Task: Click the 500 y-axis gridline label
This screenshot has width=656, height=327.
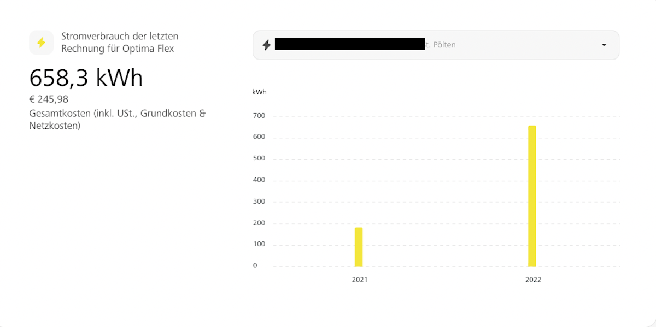Action: [259, 158]
